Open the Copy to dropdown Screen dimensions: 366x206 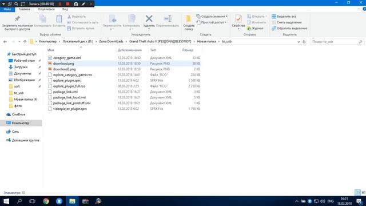[x=132, y=23]
